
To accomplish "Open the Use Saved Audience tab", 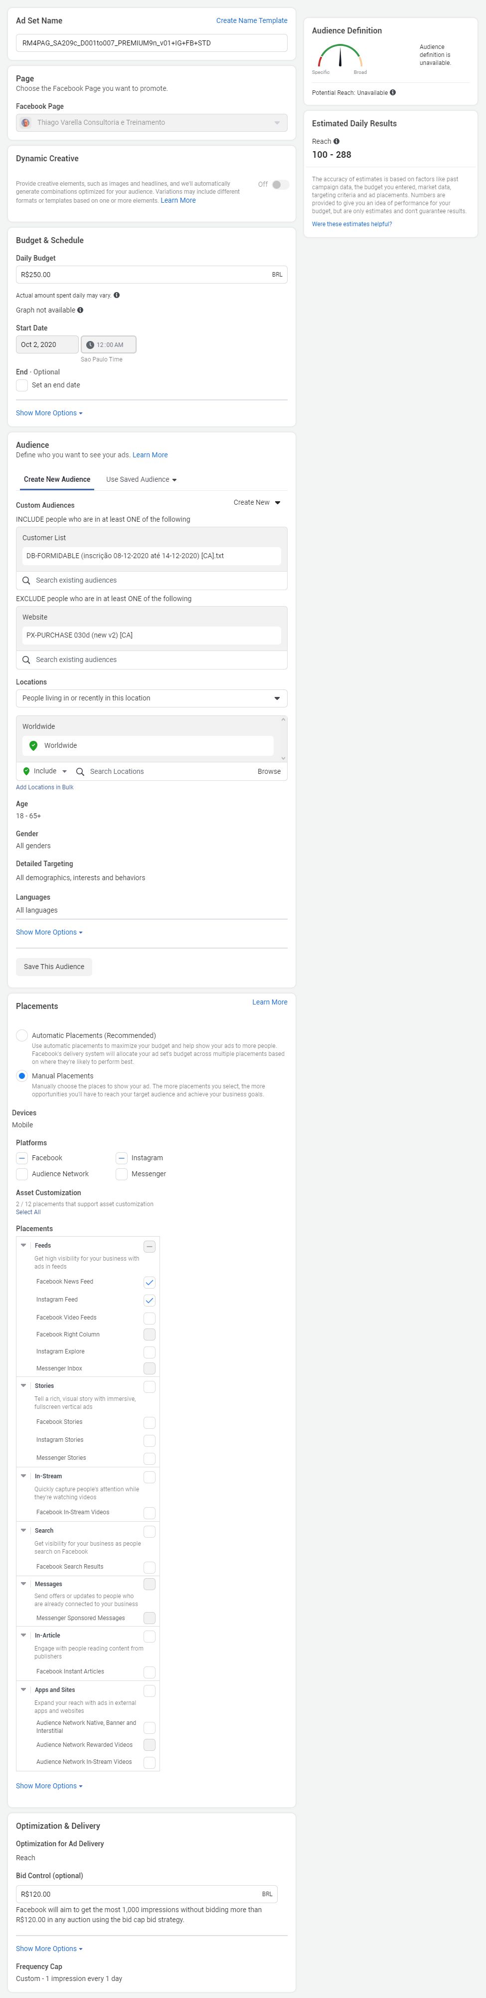I will (x=141, y=479).
